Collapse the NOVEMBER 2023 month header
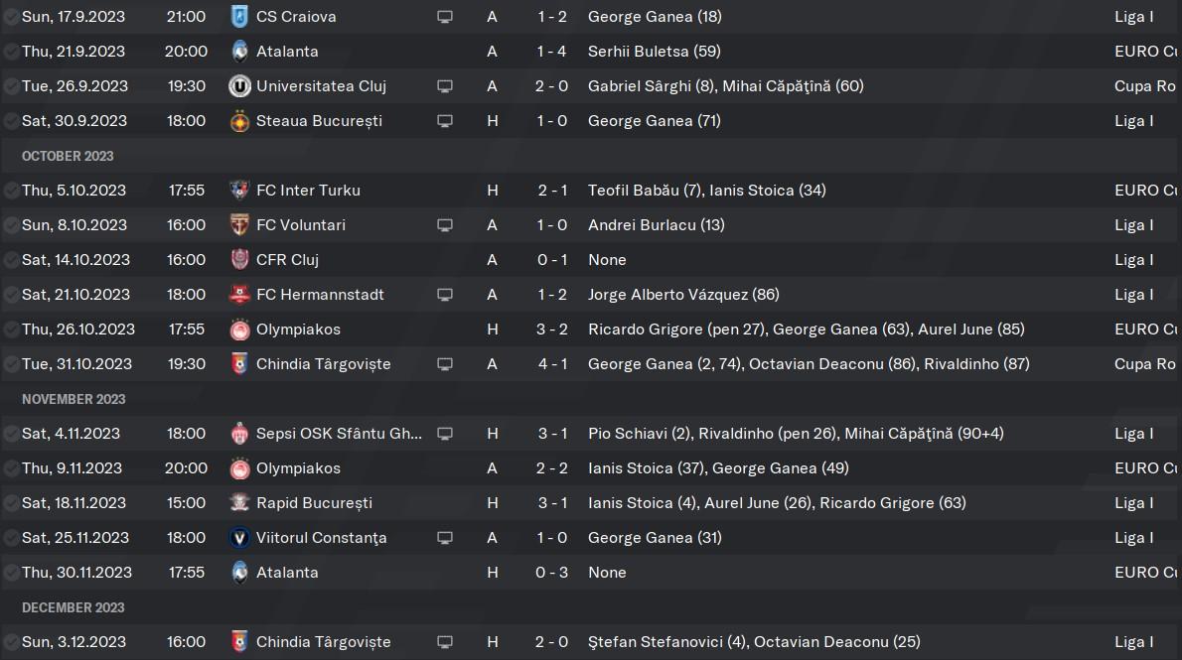Screen dimensions: 1182x660 (x=74, y=399)
